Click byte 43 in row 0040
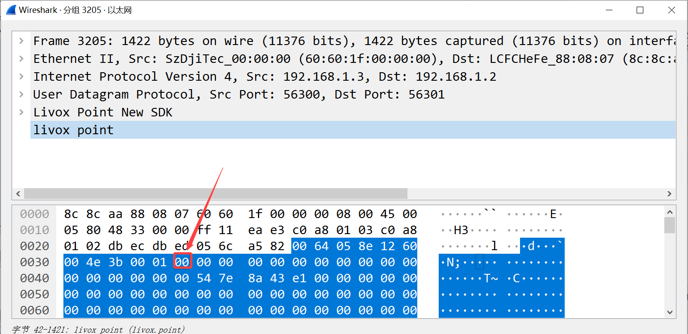This screenshot has width=688, height=334. tap(277, 278)
